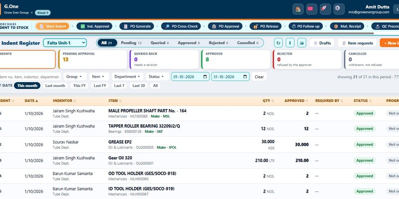Open the Falta Unit-1 unit dropdown

pyautogui.click(x=65, y=43)
